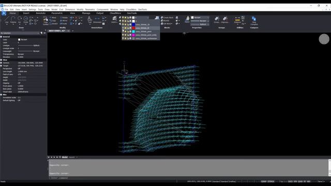Toggle lock icon on magenta layer row
331x186 pixels.
tap(128, 35)
